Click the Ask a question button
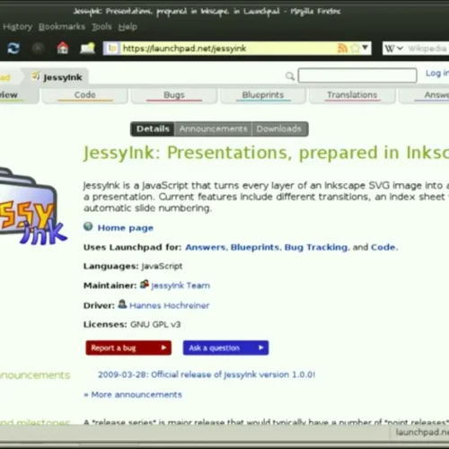This screenshot has height=449, width=449. point(225,348)
